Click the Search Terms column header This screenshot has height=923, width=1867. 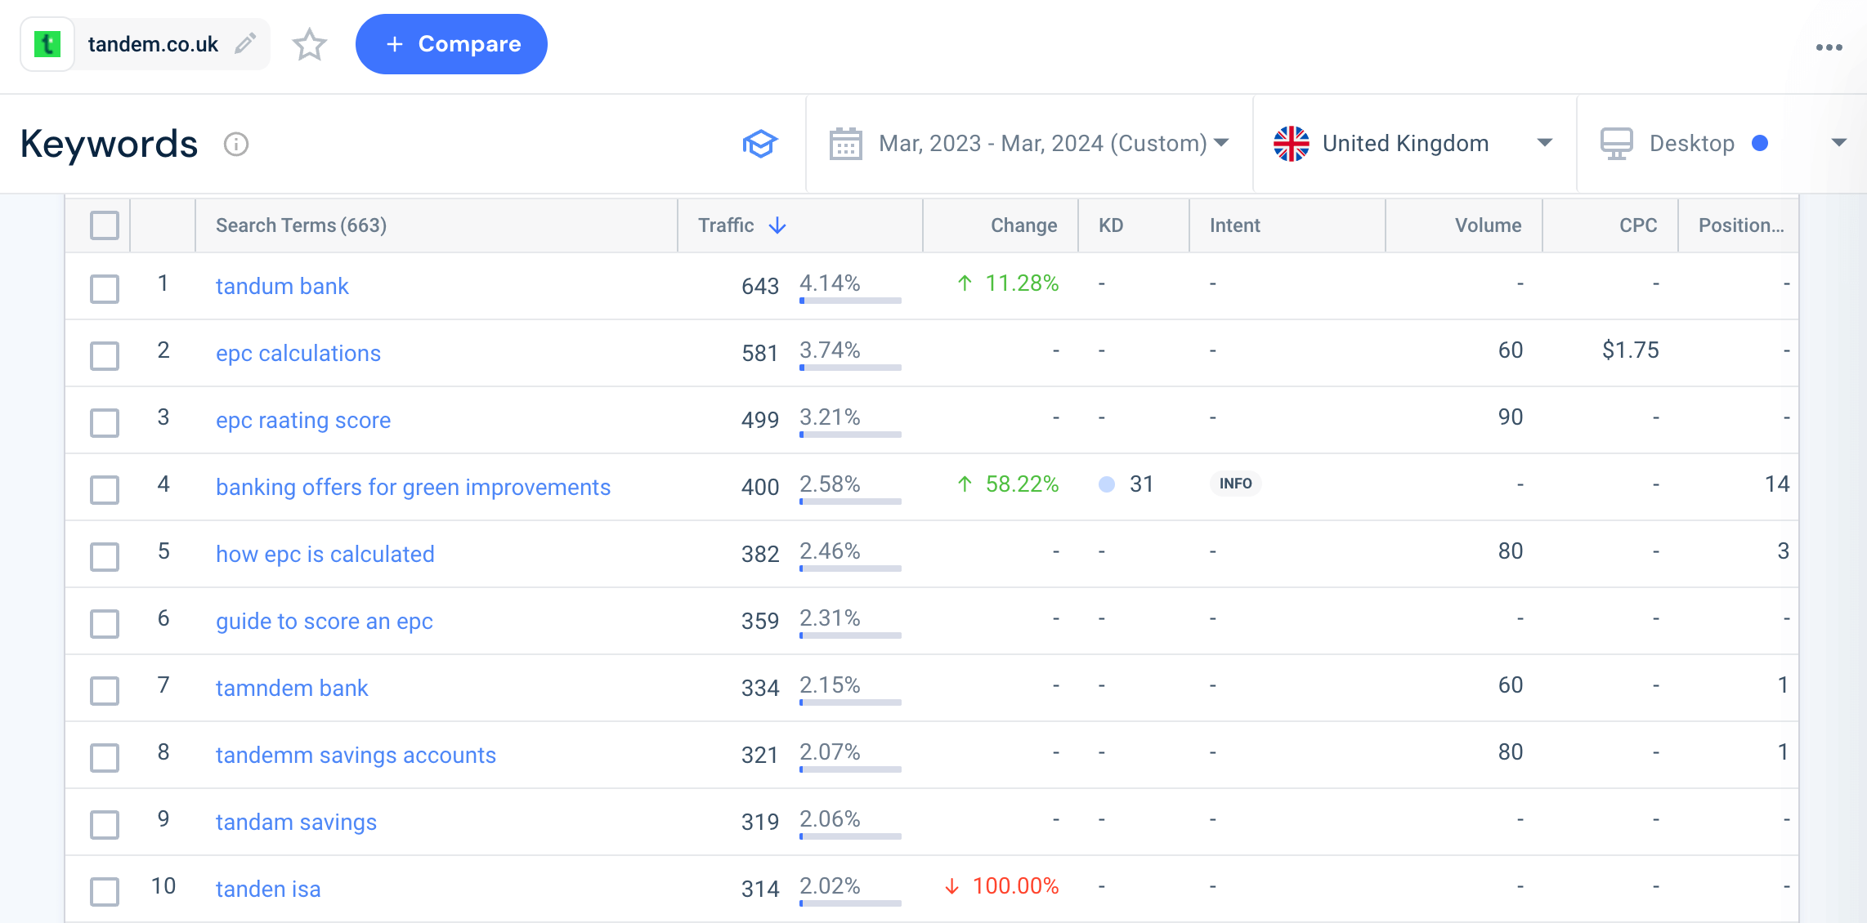[301, 225]
